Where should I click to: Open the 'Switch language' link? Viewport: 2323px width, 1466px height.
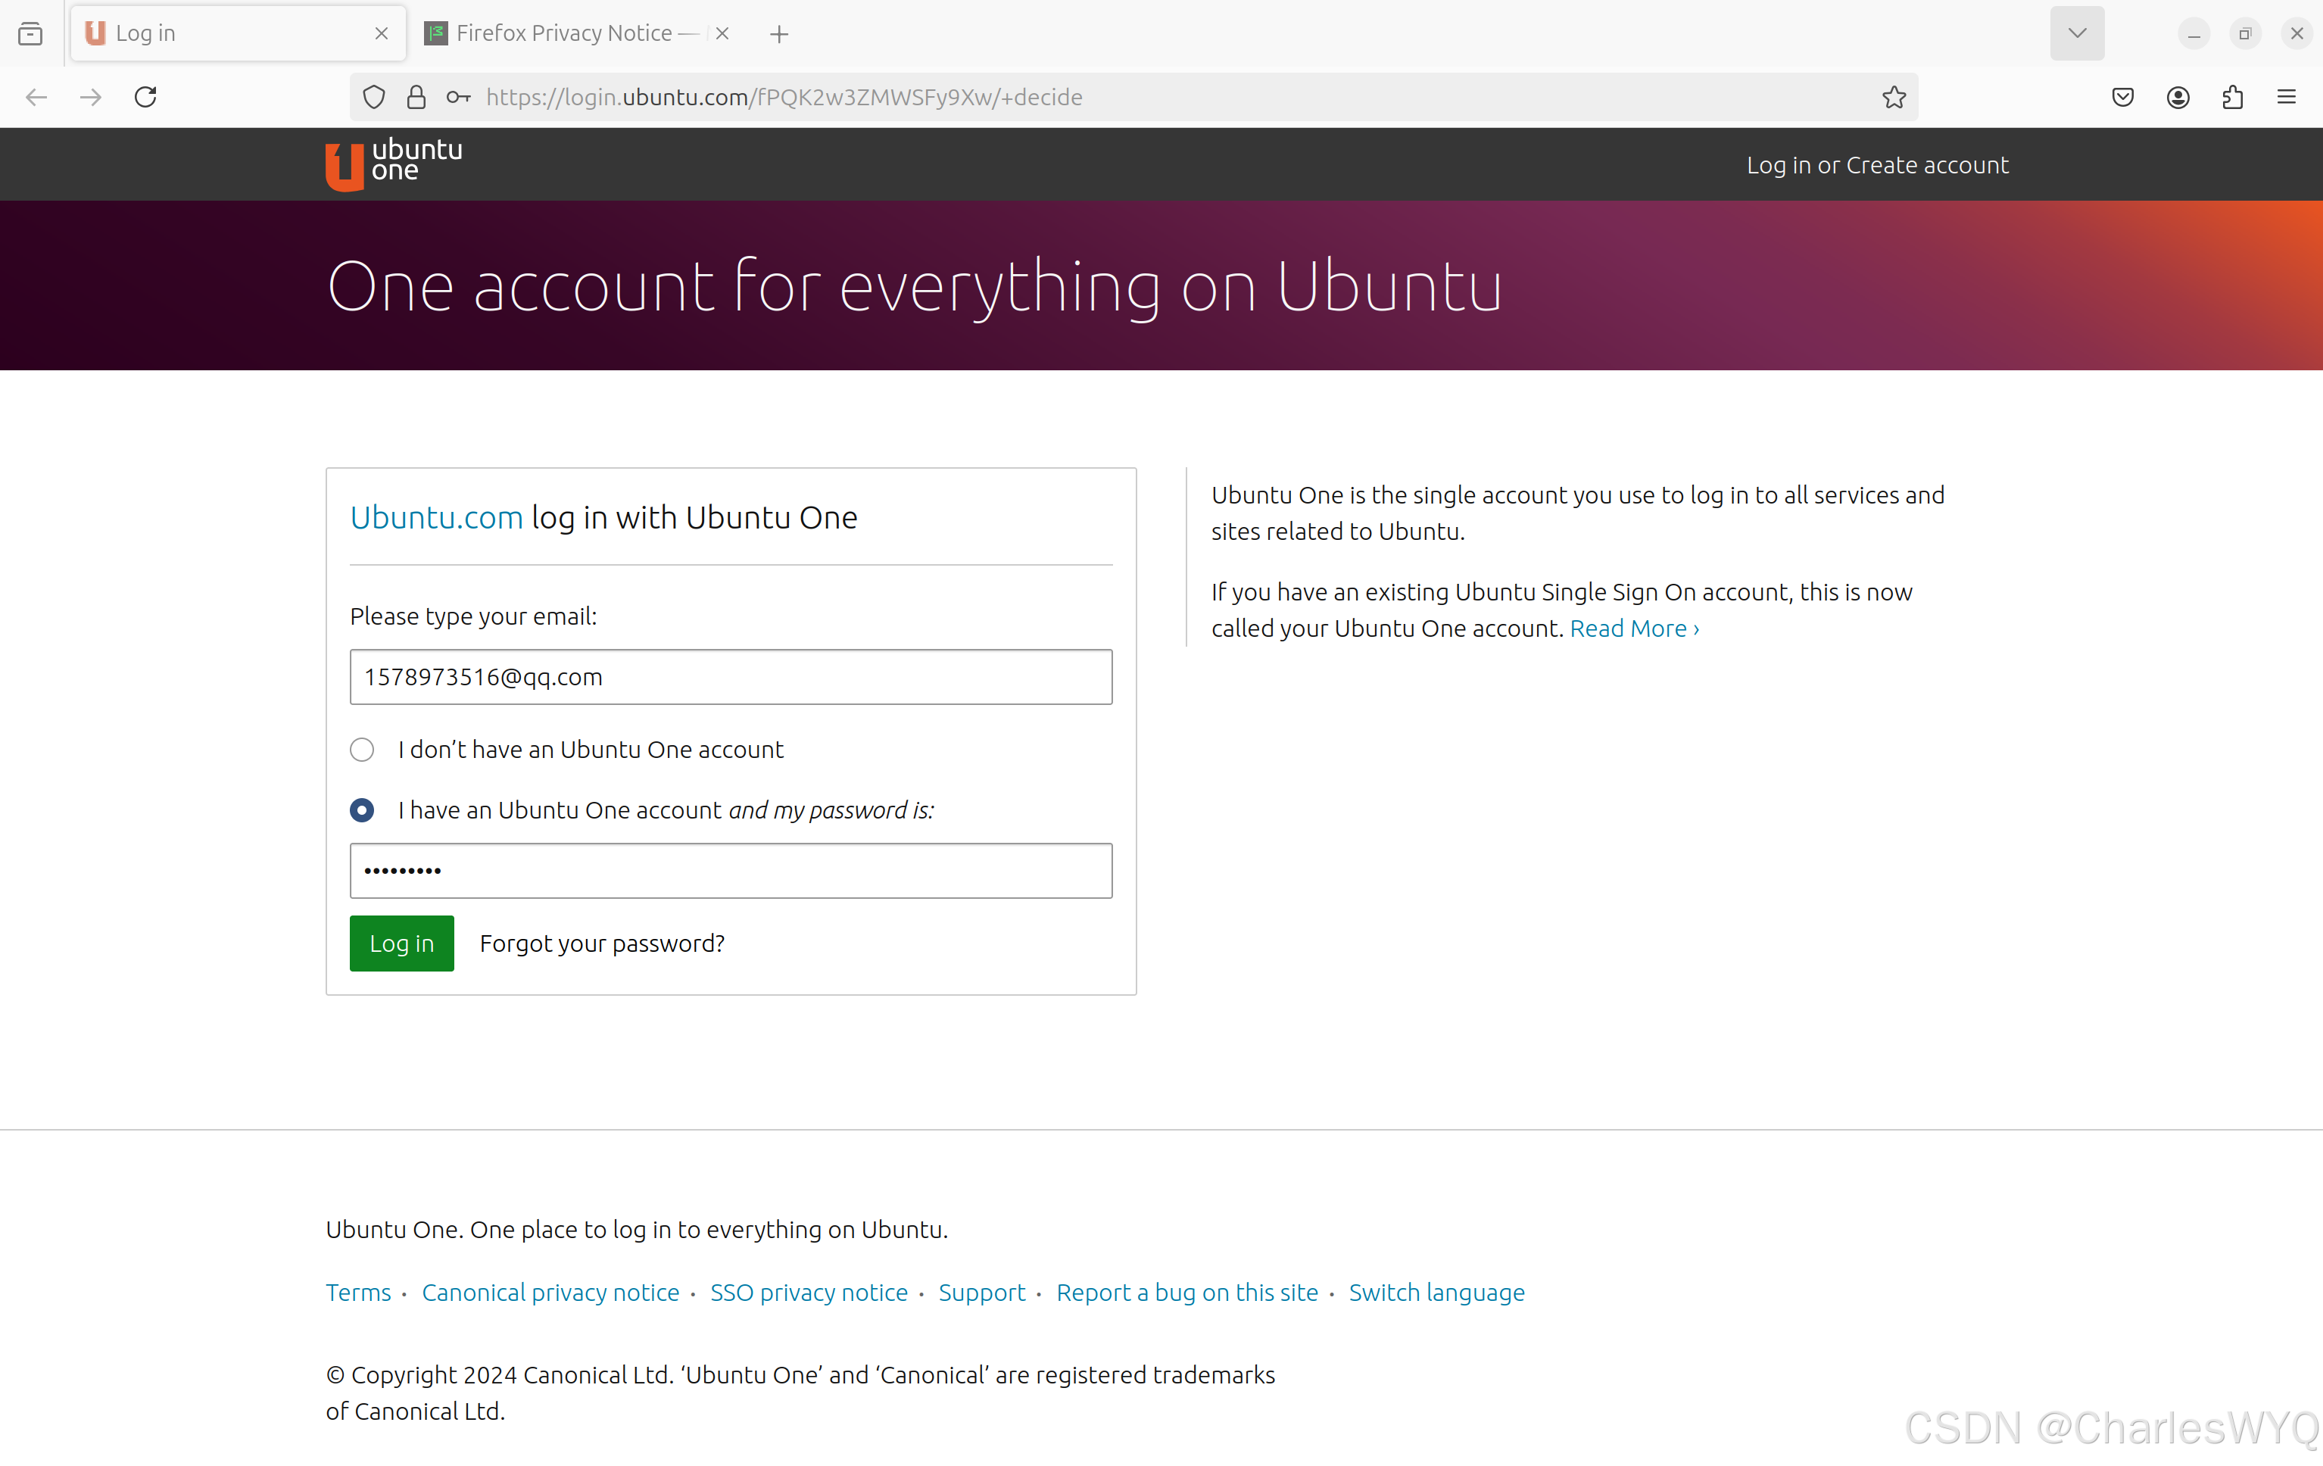1436,1293
